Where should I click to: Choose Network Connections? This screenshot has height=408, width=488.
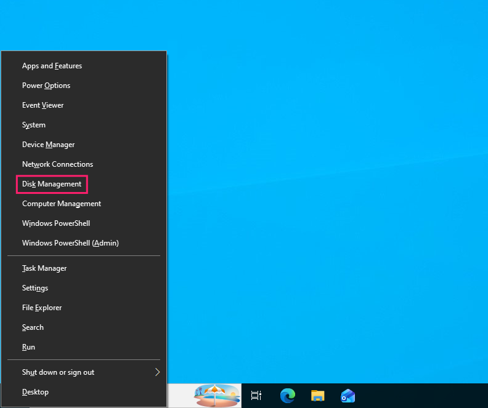84,164
